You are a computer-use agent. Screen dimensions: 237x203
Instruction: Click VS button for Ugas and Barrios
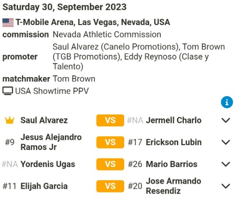(x=110, y=164)
